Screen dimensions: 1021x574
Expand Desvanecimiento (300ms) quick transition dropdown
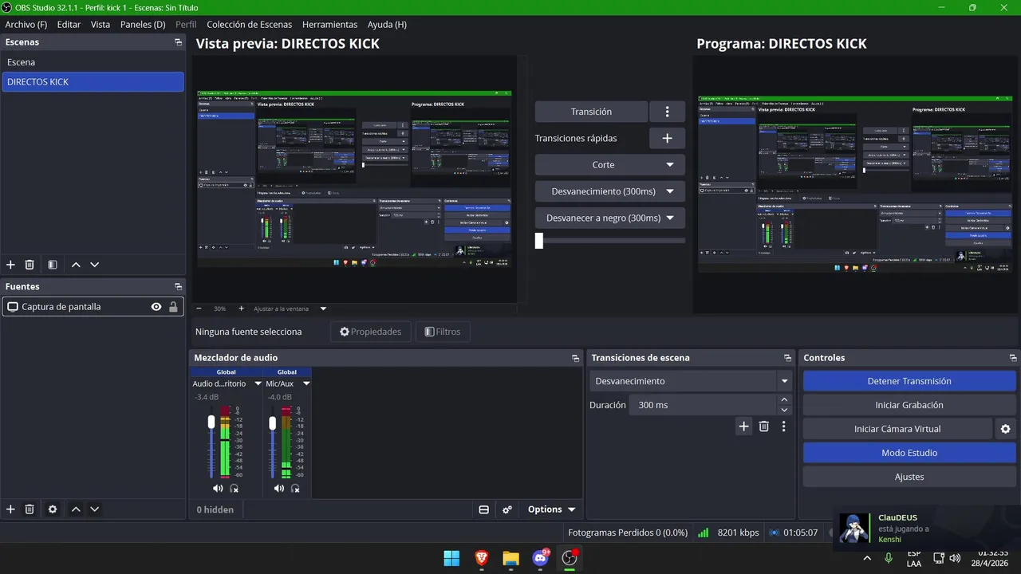pos(670,191)
